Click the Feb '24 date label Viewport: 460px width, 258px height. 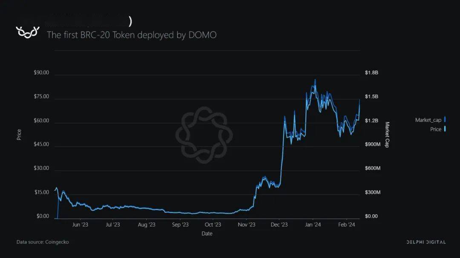click(346, 224)
